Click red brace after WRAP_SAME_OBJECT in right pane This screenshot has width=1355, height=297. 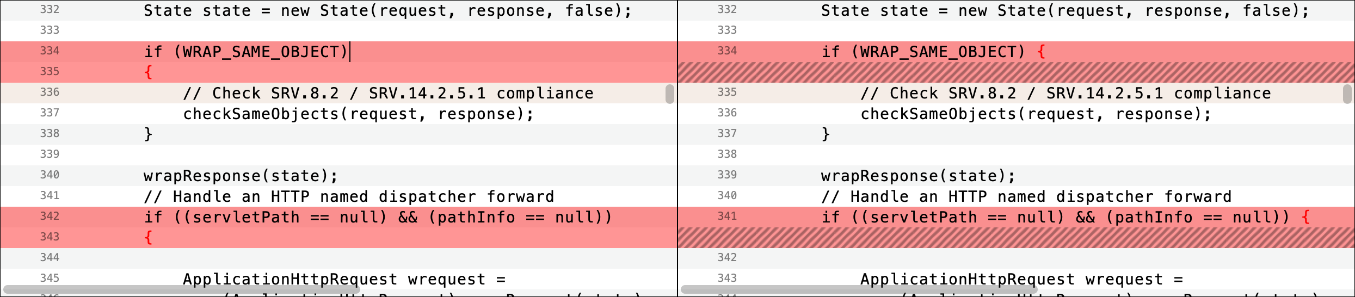click(1041, 52)
